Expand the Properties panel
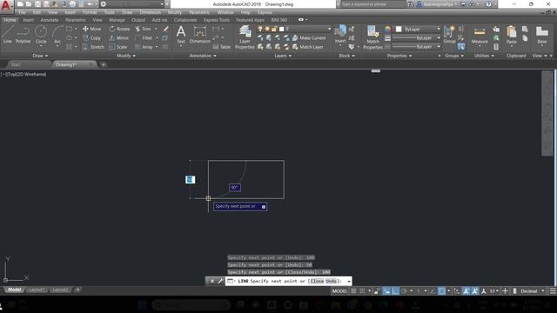 click(399, 56)
